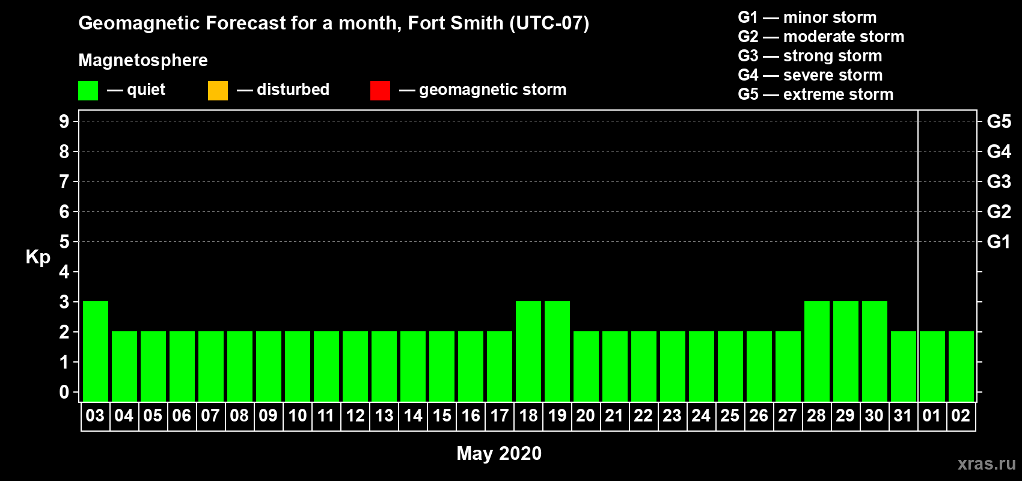Select the bar for May 19
Image resolution: width=1022 pixels, height=481 pixels.
(x=557, y=351)
